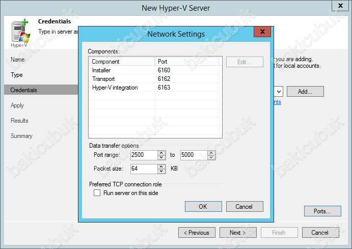Close the New Hyper-V Server wizard window
352x249 pixels.
point(340,6)
